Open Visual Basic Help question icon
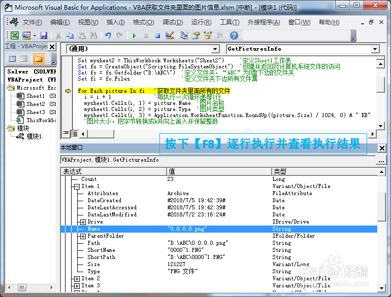Image resolution: width=391 pixels, height=297 pixels. (234, 35)
